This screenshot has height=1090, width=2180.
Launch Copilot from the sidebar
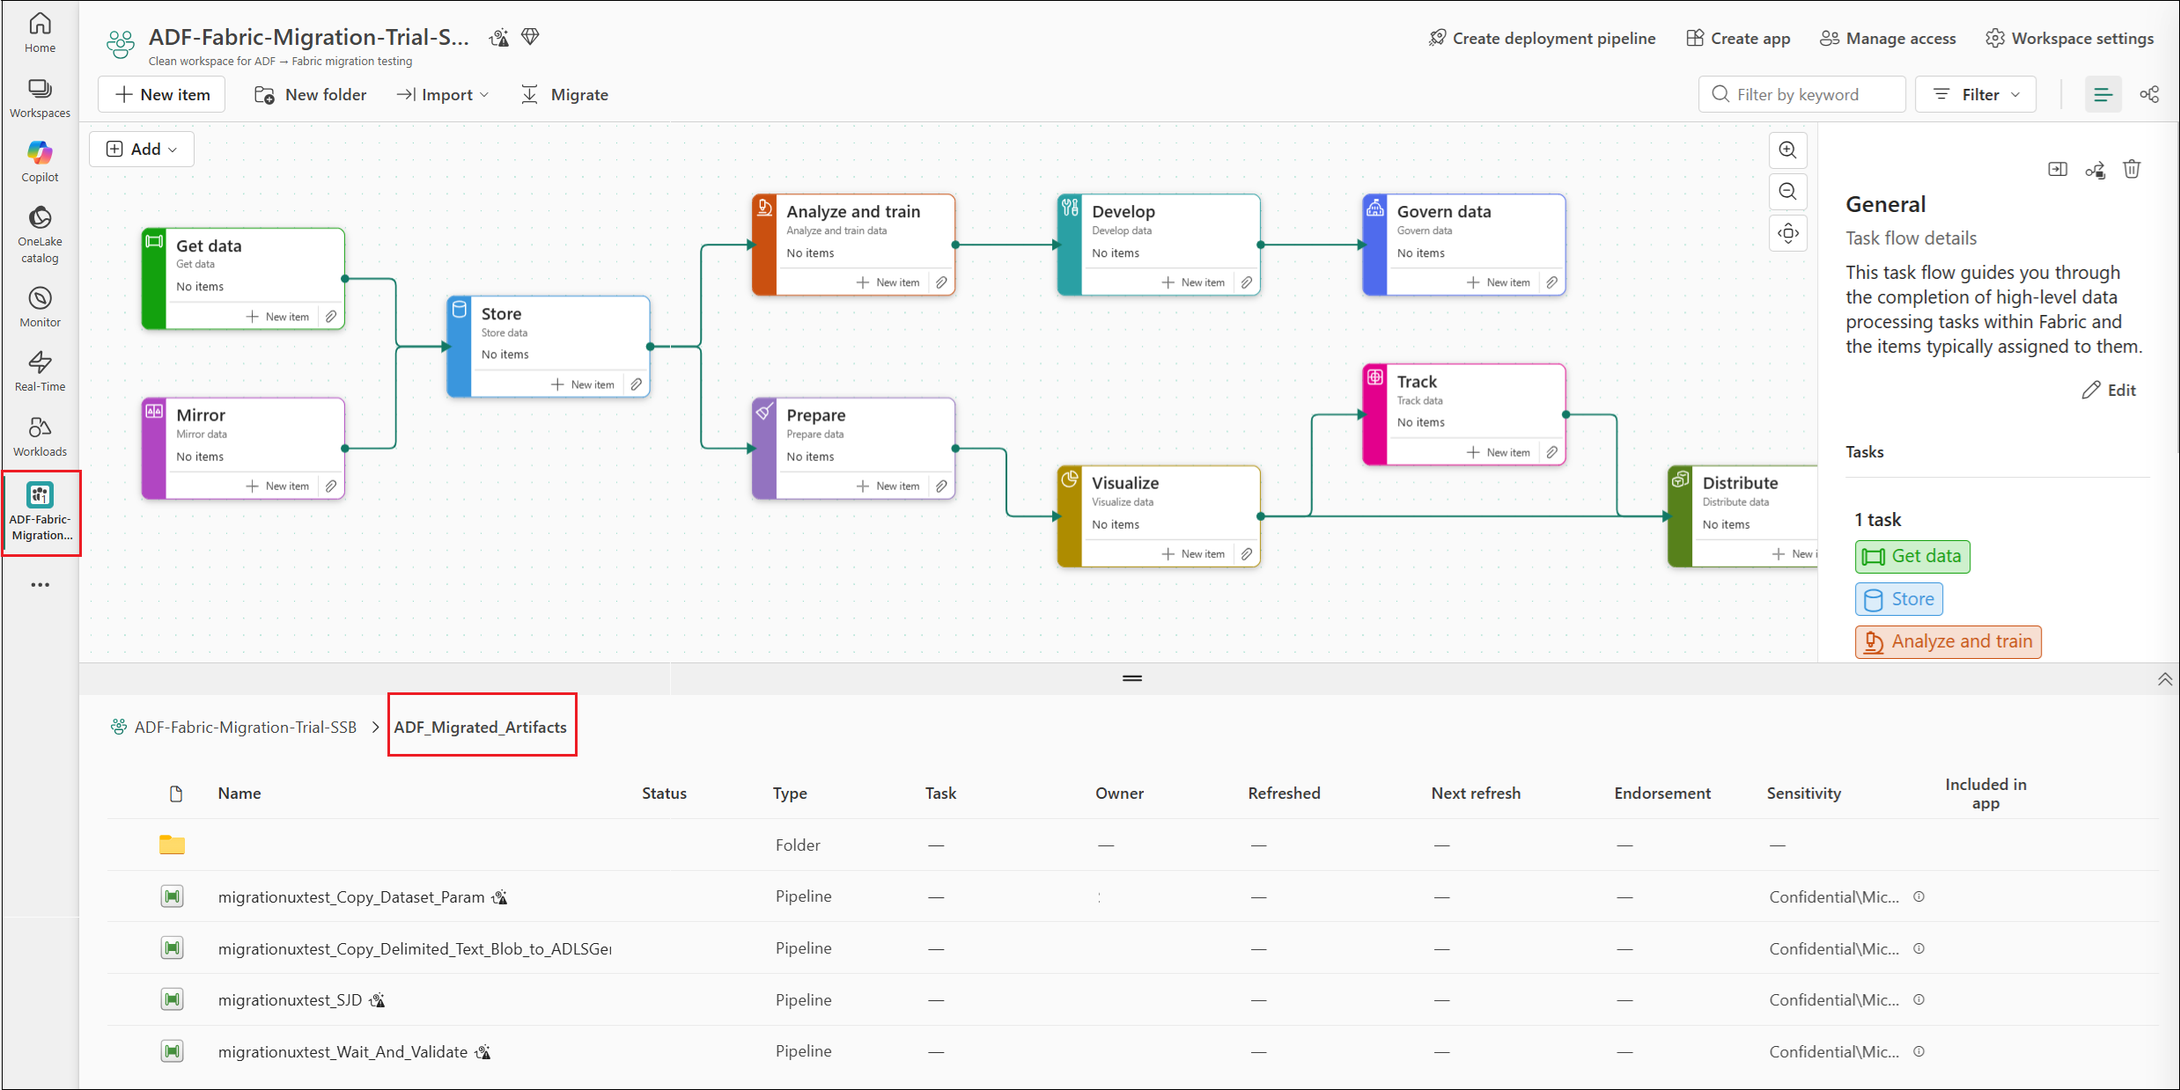pos(40,162)
